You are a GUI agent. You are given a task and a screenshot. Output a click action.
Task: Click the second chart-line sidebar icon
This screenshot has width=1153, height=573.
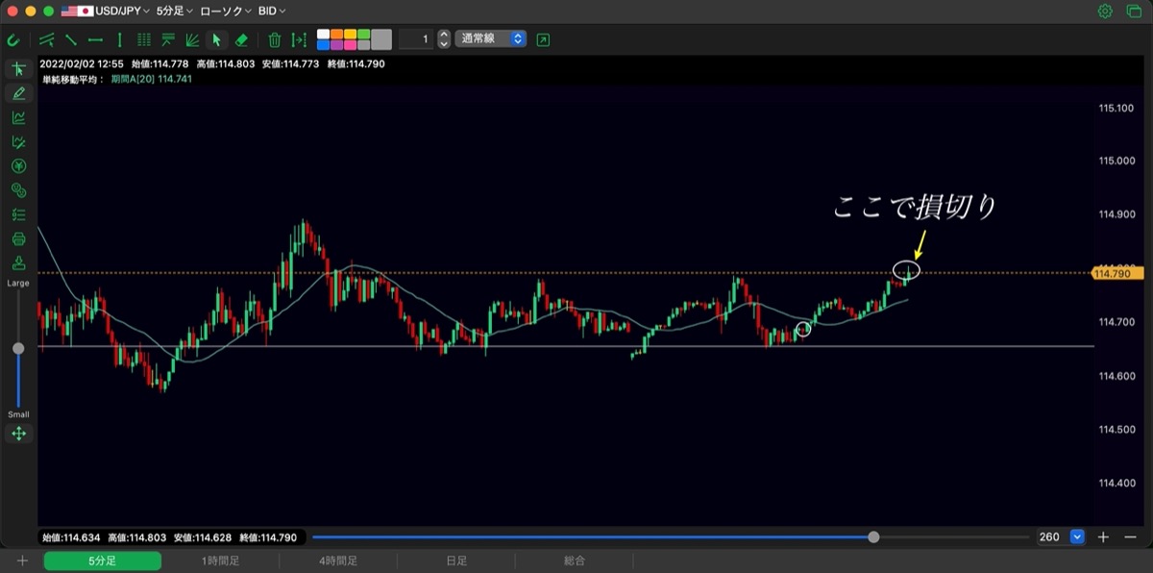point(18,142)
